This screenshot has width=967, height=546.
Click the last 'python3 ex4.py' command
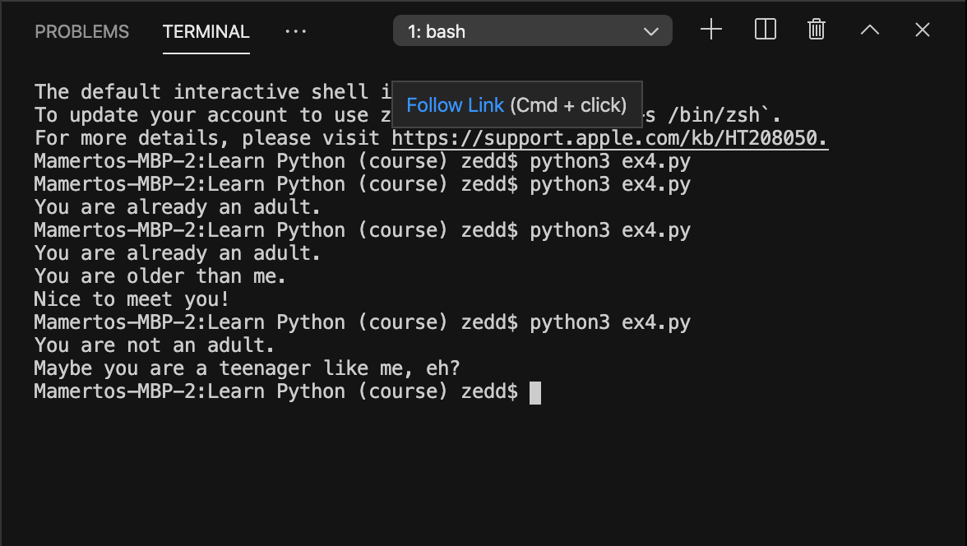click(x=609, y=323)
